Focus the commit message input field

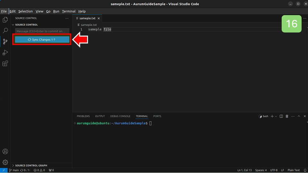click(x=42, y=31)
